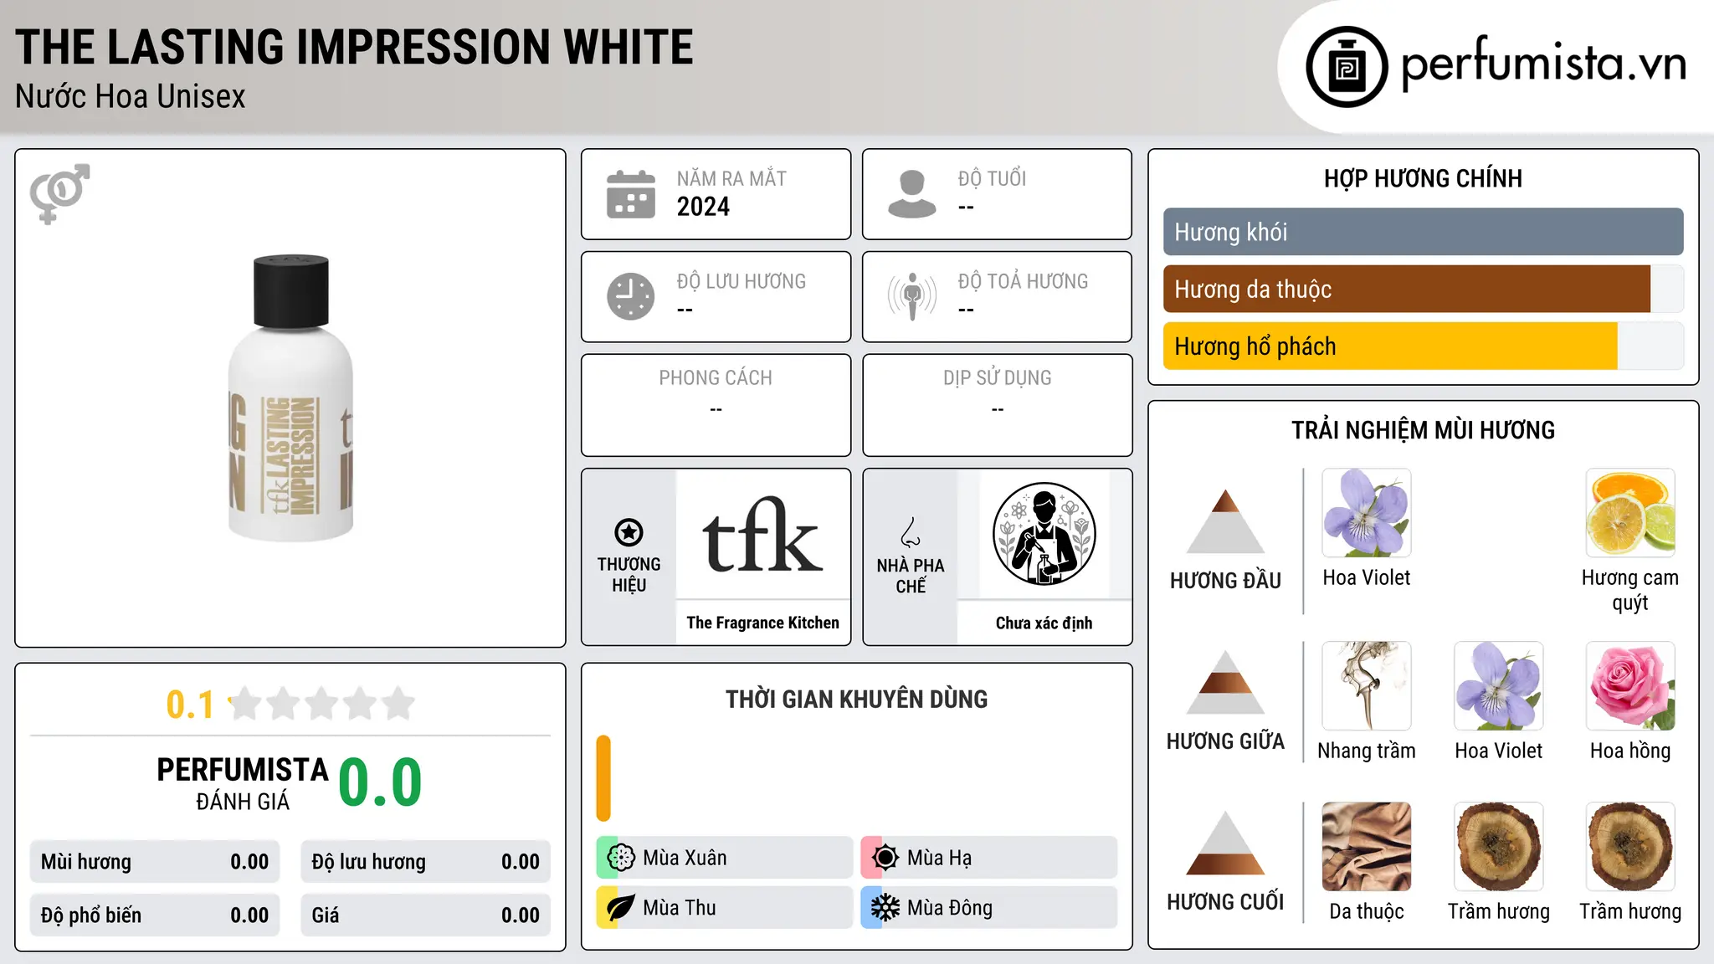Click the nose icon above Nhà pha chế

pos(911,532)
